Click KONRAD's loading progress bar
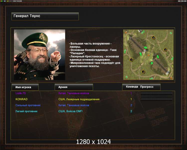This screenshot has height=150, width=187. (156, 99)
